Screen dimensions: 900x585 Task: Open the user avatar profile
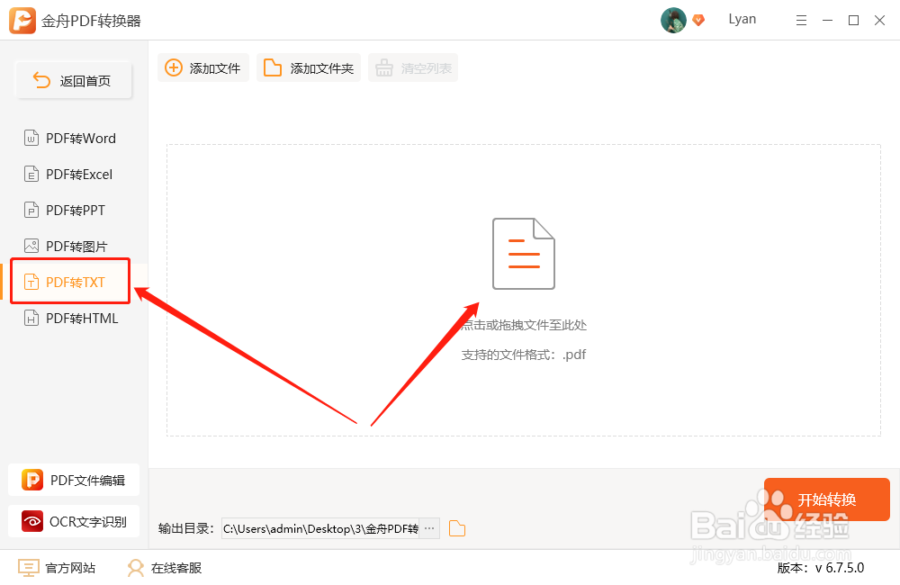[x=673, y=20]
